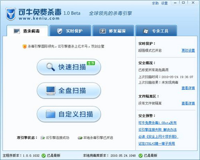The width and height of the screenshot is (200, 160).
Task: Click the 实时保护: section heading
Action: (x=147, y=43)
